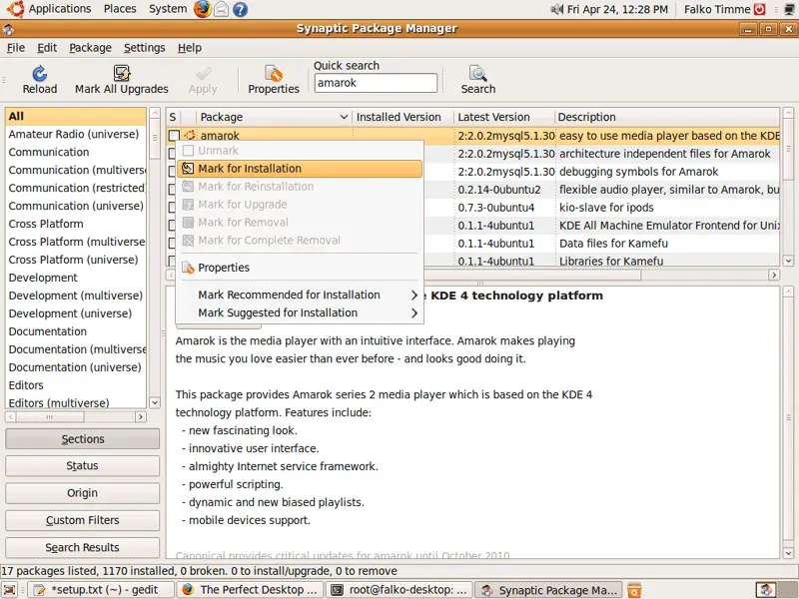Click the Synaptic window title icon
The height and width of the screenshot is (599, 799).
(8, 29)
